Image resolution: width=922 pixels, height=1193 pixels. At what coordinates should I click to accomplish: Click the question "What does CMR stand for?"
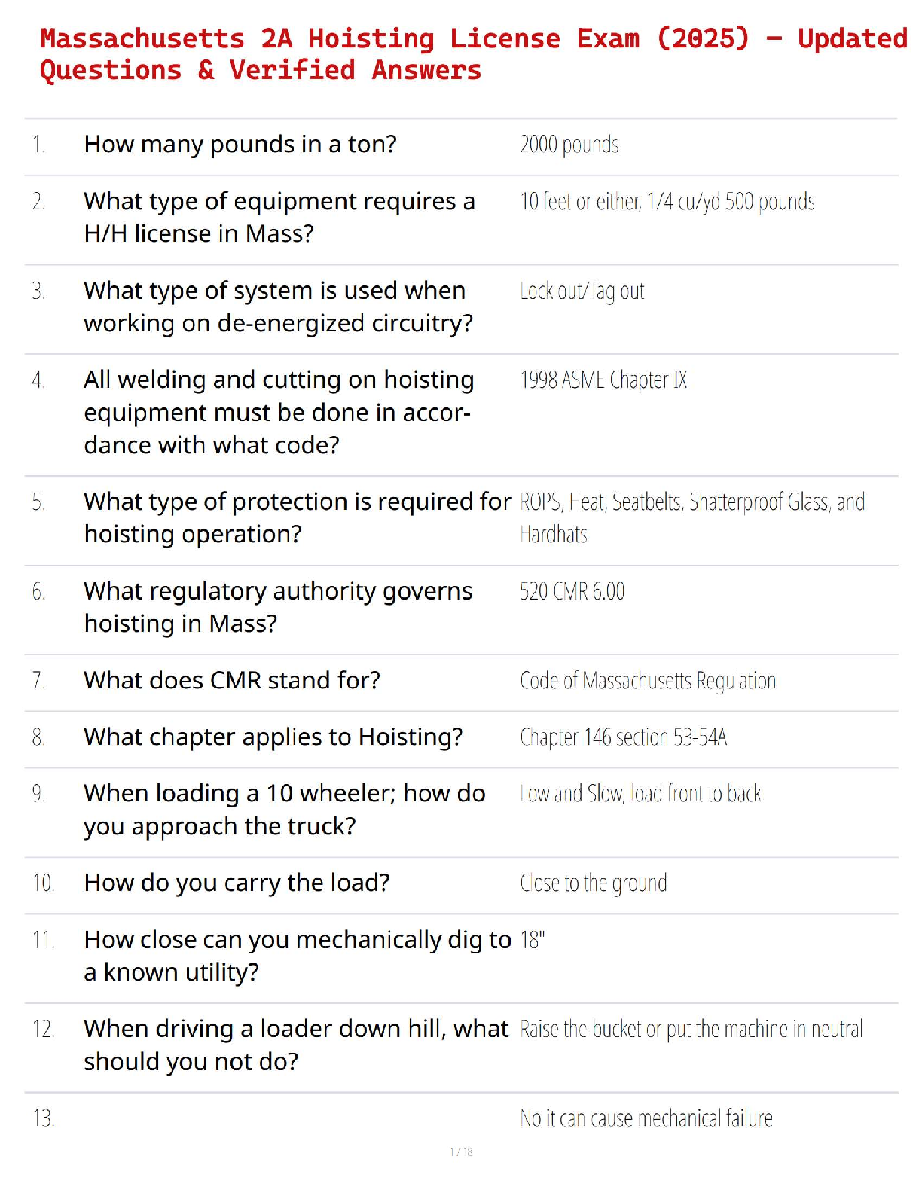pyautogui.click(x=232, y=680)
